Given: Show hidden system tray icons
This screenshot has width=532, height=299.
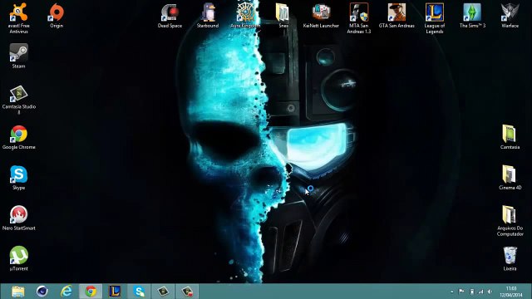Looking at the screenshot, I should [452, 292].
